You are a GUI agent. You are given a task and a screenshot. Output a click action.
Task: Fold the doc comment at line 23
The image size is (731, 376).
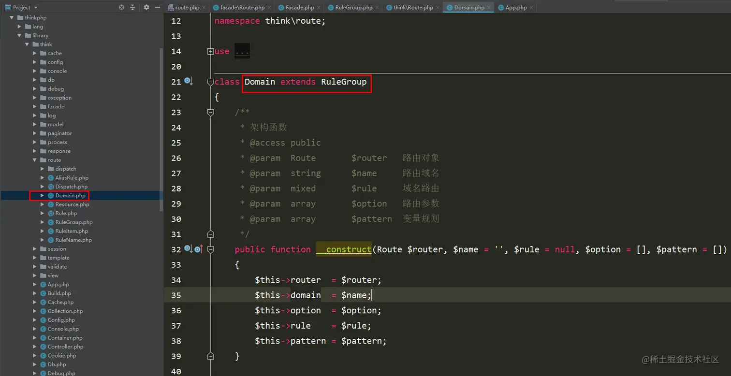[210, 113]
